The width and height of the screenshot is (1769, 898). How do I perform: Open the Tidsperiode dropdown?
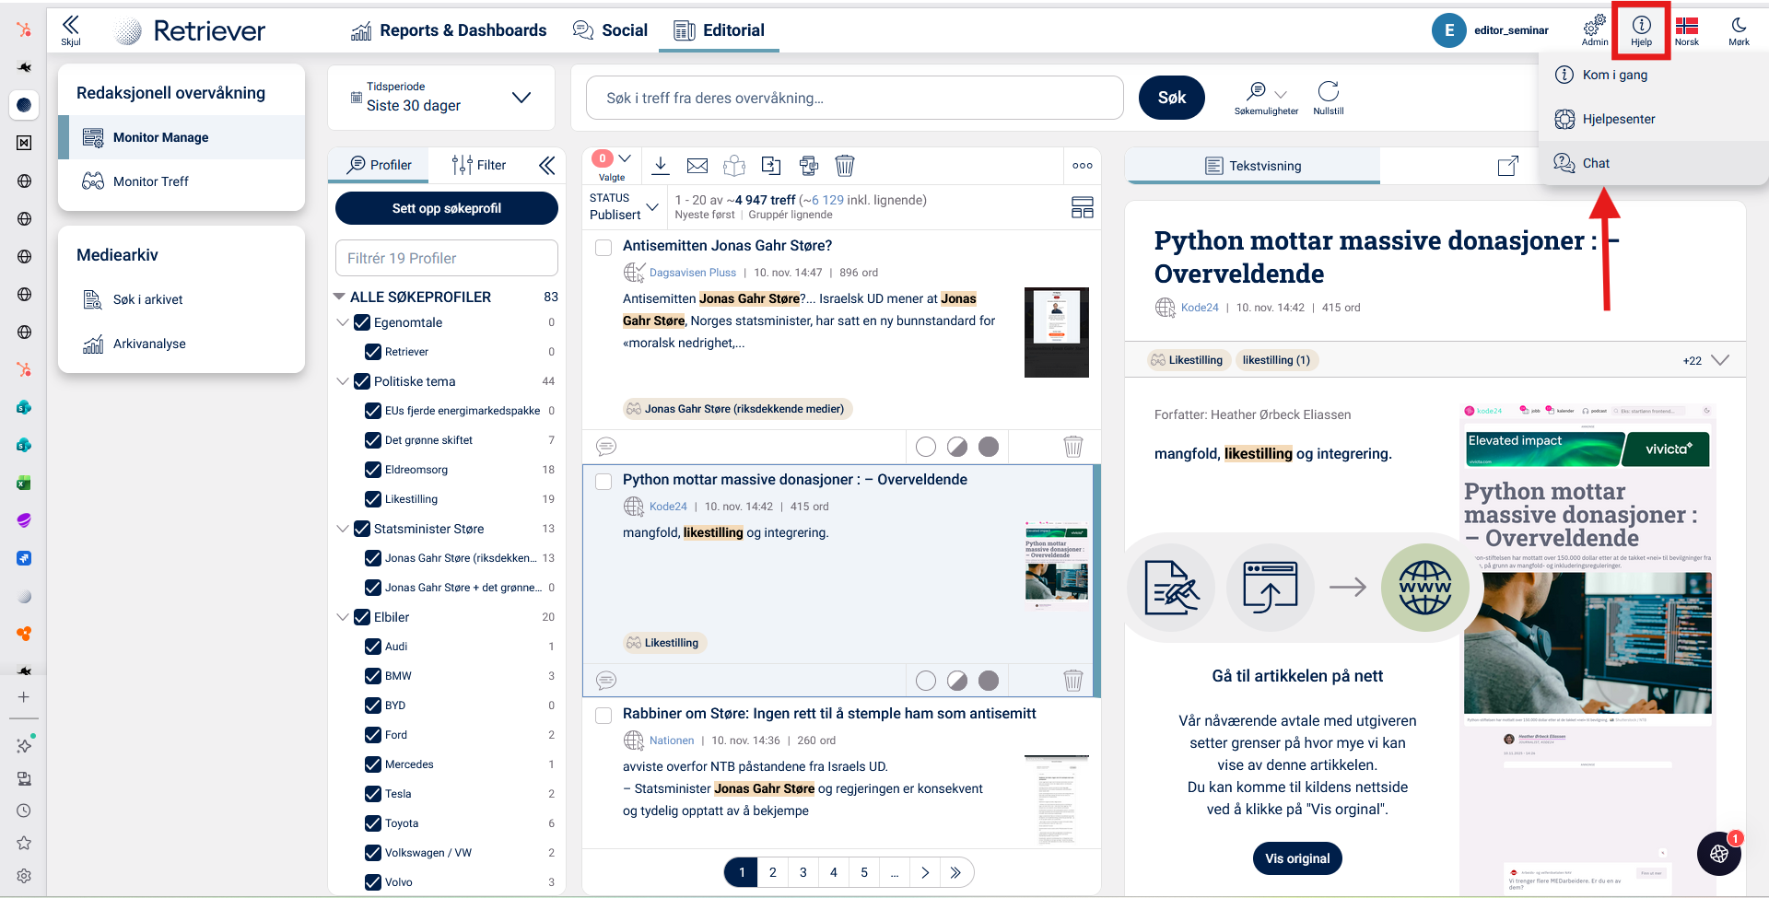[x=441, y=98]
